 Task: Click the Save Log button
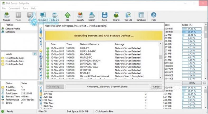coord(55,87)
